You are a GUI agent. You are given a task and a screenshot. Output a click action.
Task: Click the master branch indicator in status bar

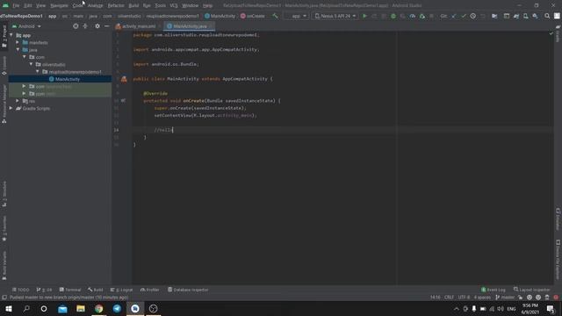coord(506,298)
